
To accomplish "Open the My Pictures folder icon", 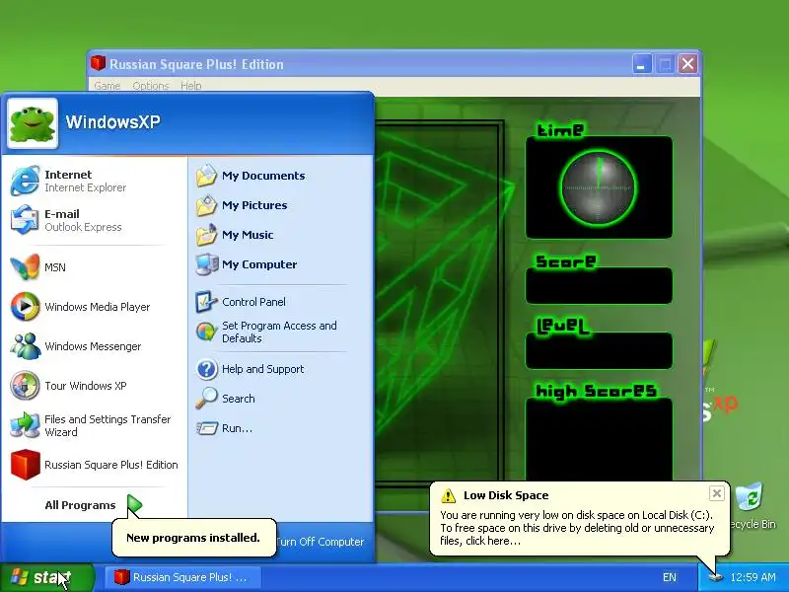I will pyautogui.click(x=206, y=205).
